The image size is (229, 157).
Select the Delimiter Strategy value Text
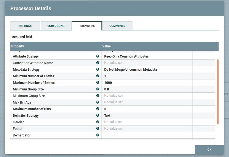tap(107, 116)
